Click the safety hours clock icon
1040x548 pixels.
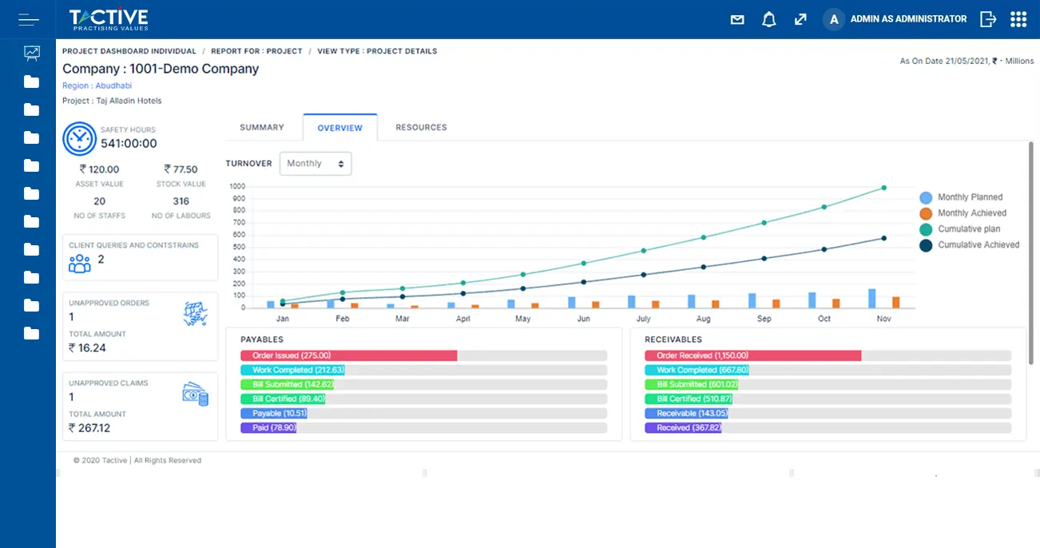[79, 138]
